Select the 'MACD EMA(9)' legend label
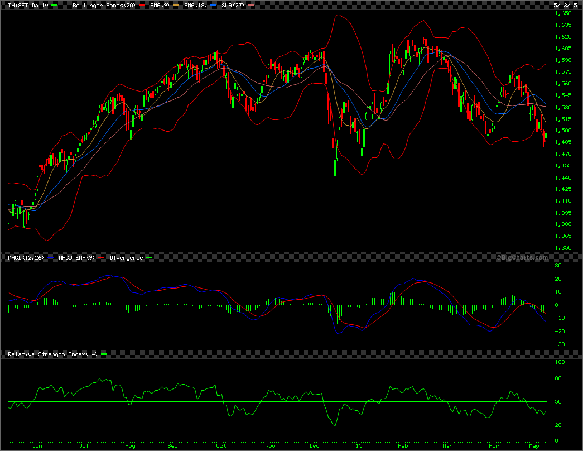The height and width of the screenshot is (451, 583). point(76,257)
